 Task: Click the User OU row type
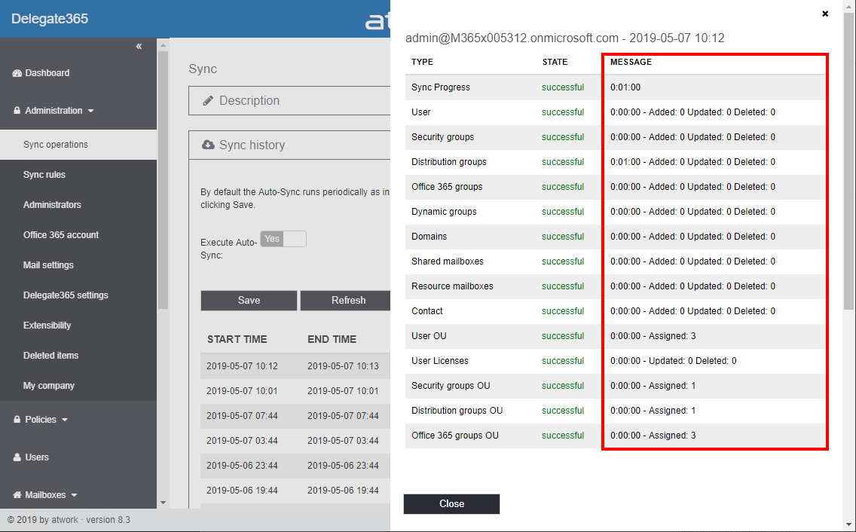pos(429,336)
